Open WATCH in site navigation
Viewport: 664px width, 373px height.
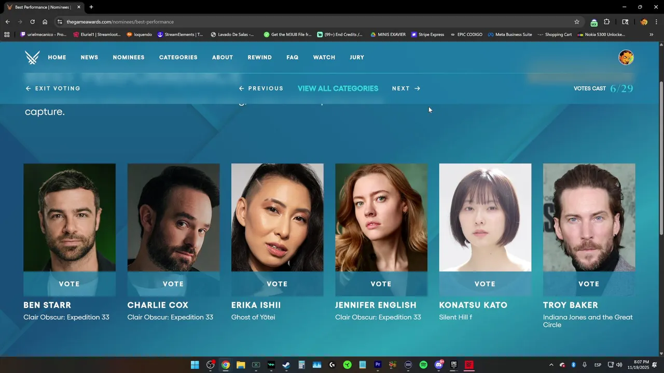[x=324, y=58]
